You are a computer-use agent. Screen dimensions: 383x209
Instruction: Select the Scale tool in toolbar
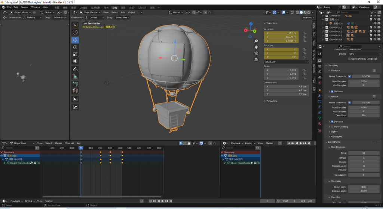coord(75,54)
